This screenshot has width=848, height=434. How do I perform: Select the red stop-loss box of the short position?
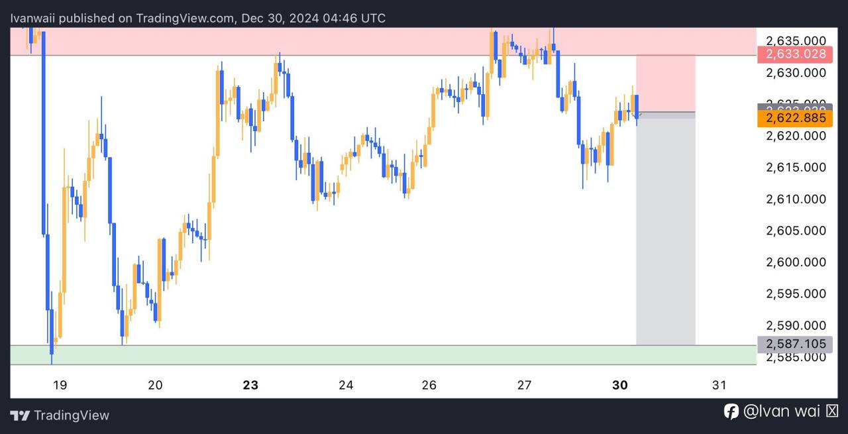click(665, 83)
